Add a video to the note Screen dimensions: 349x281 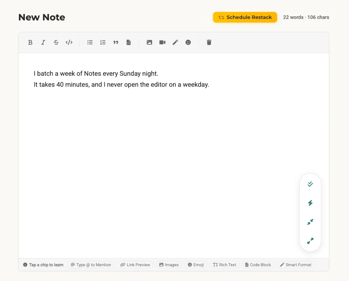click(x=162, y=42)
